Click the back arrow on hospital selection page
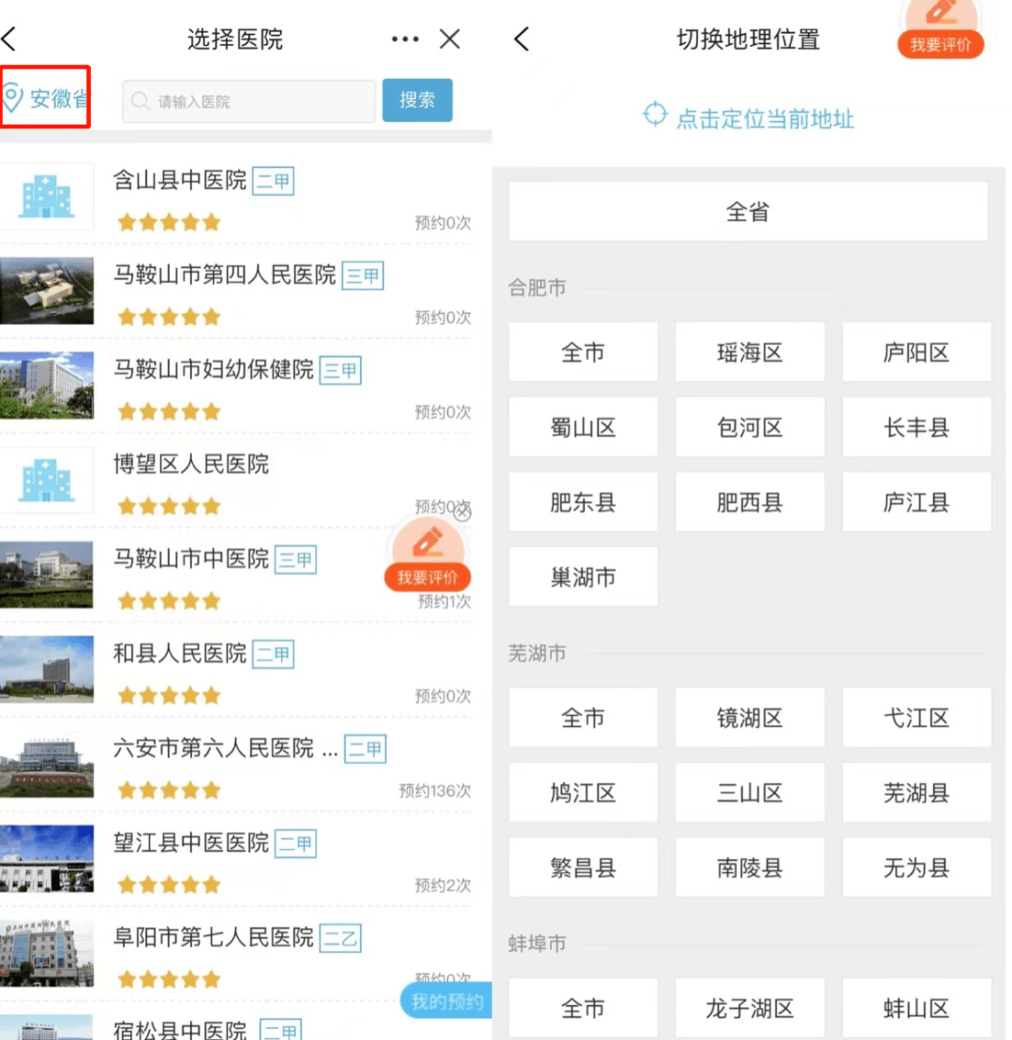This screenshot has height=1040, width=1012. click(9, 39)
